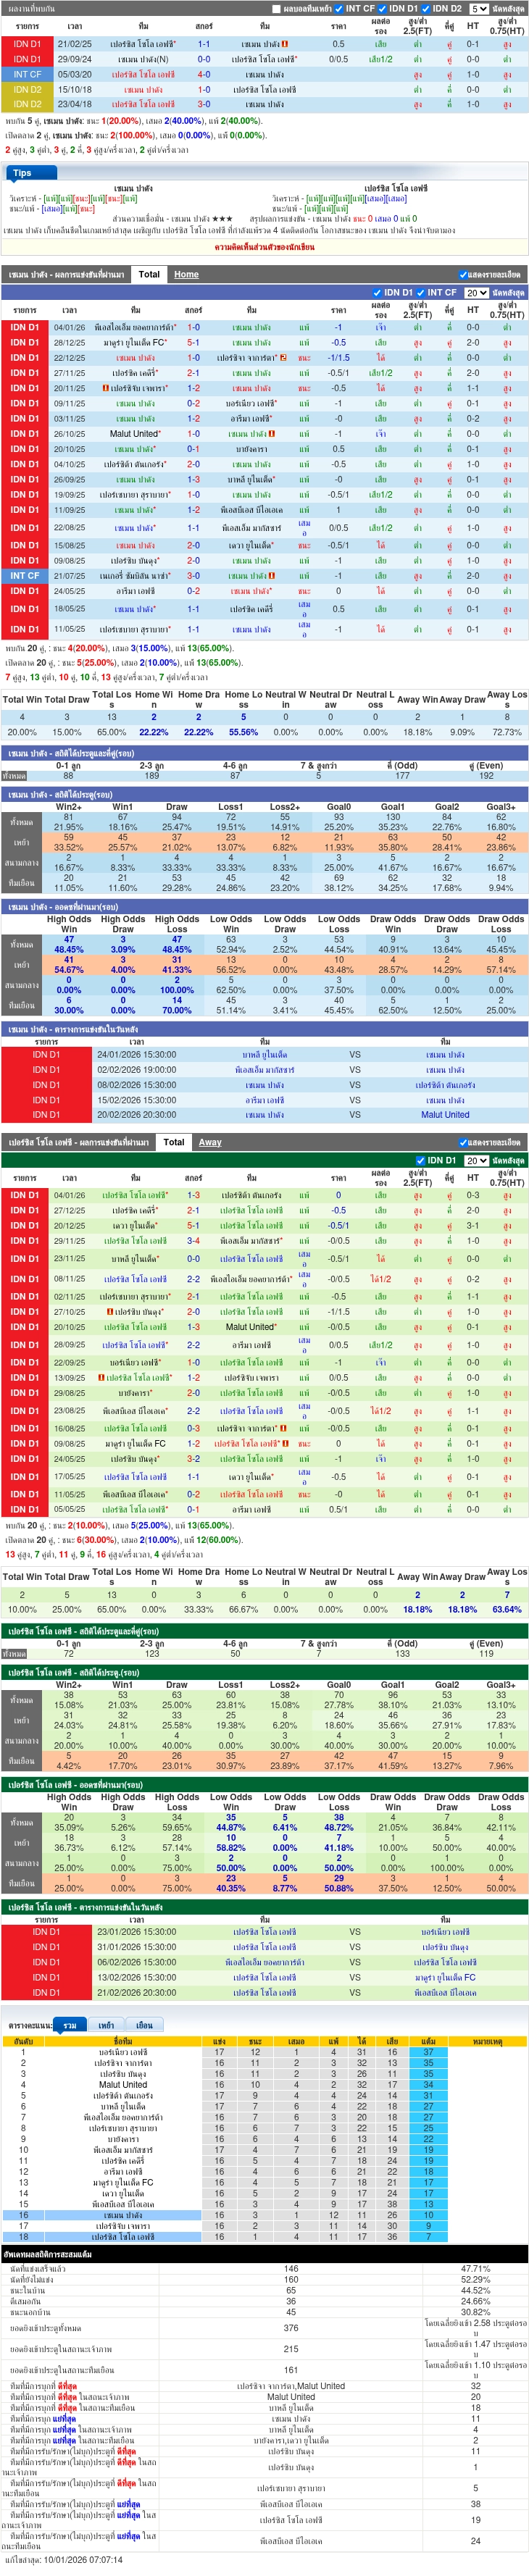
Task: Select the เยือน tab in league standings
Action: coord(144,2025)
